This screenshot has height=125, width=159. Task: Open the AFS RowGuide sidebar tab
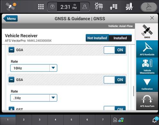point(147,49)
